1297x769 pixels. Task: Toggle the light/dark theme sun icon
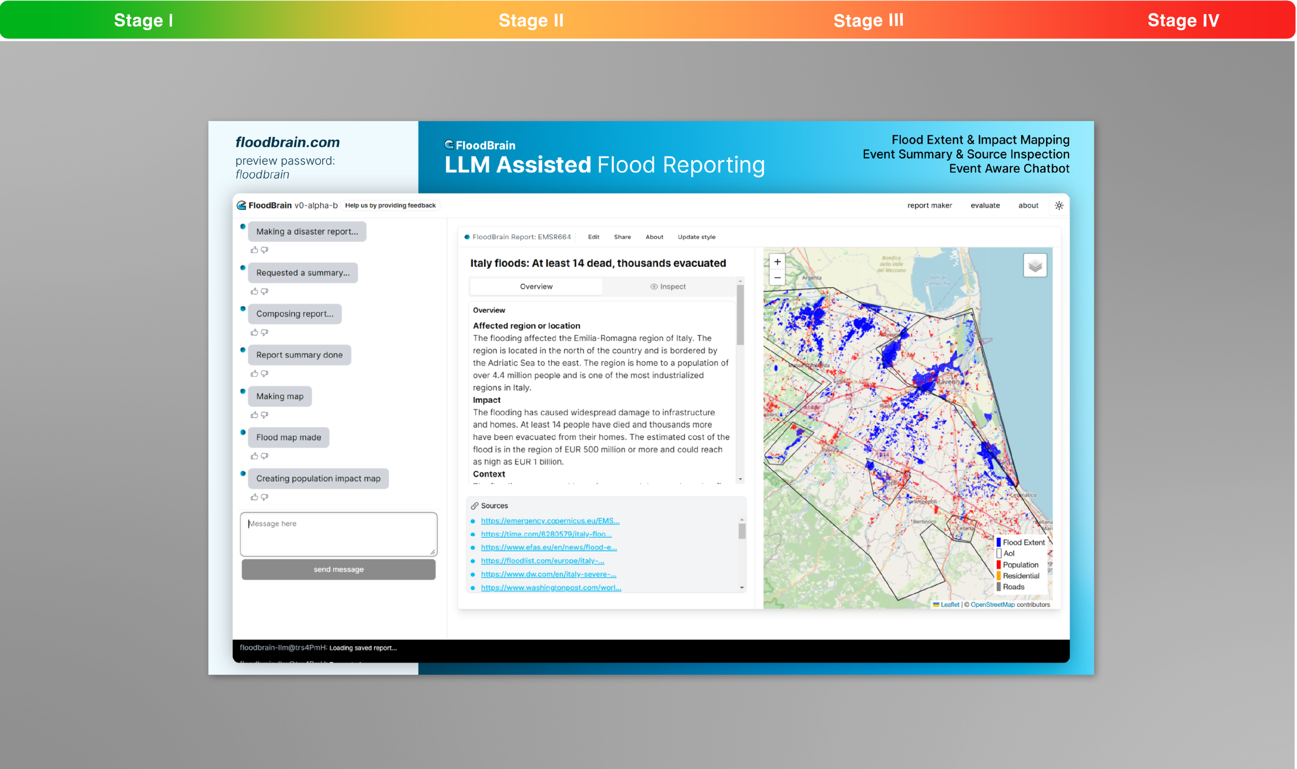[1059, 205]
